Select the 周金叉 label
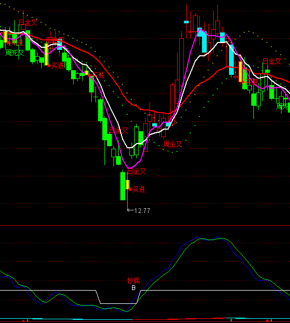290x323 pixels. pyautogui.click(x=173, y=144)
